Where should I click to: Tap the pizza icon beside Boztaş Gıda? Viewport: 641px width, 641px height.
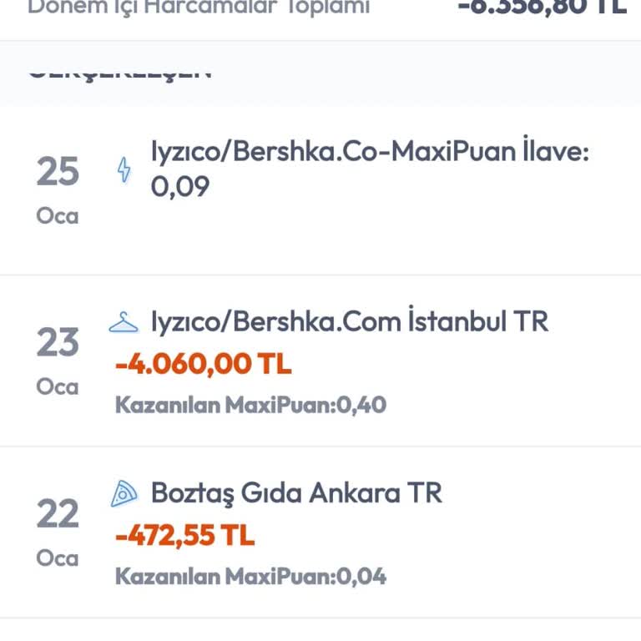[124, 493]
